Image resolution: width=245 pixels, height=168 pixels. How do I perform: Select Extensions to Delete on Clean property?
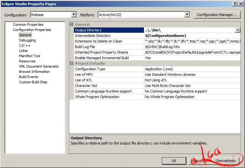(109, 41)
